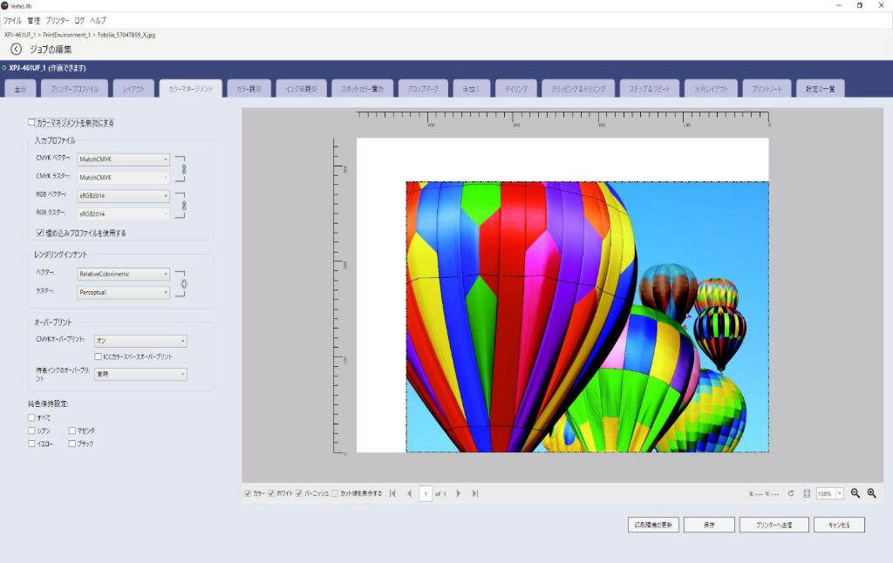Zoom out of the preview with the magnifier
The image size is (893, 563).
[856, 493]
